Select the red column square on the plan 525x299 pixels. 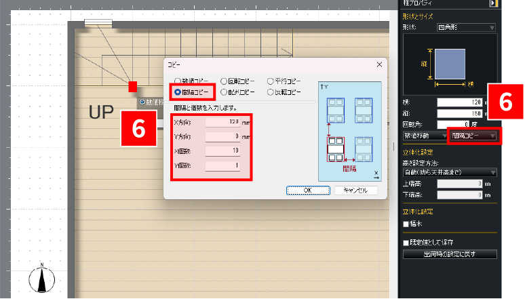pos(133,86)
